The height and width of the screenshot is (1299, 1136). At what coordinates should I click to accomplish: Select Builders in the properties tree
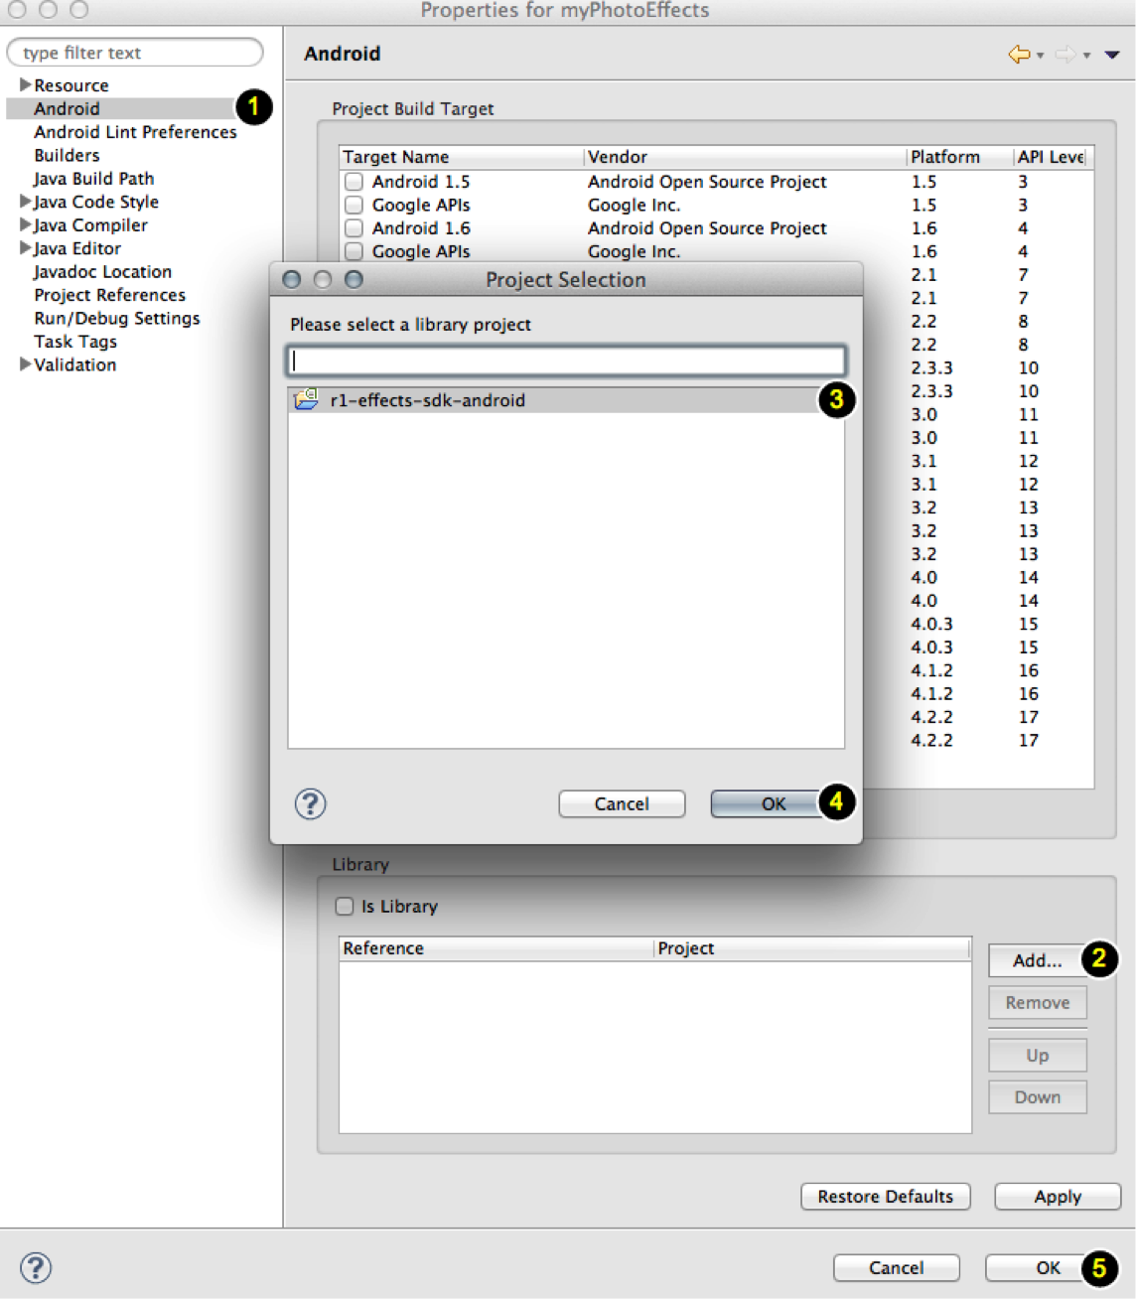coord(67,155)
